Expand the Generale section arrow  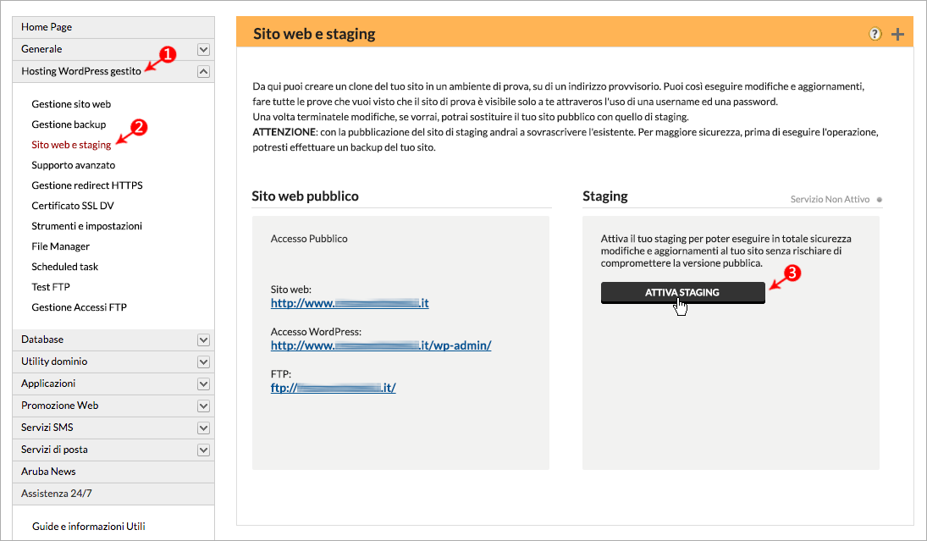coord(203,50)
